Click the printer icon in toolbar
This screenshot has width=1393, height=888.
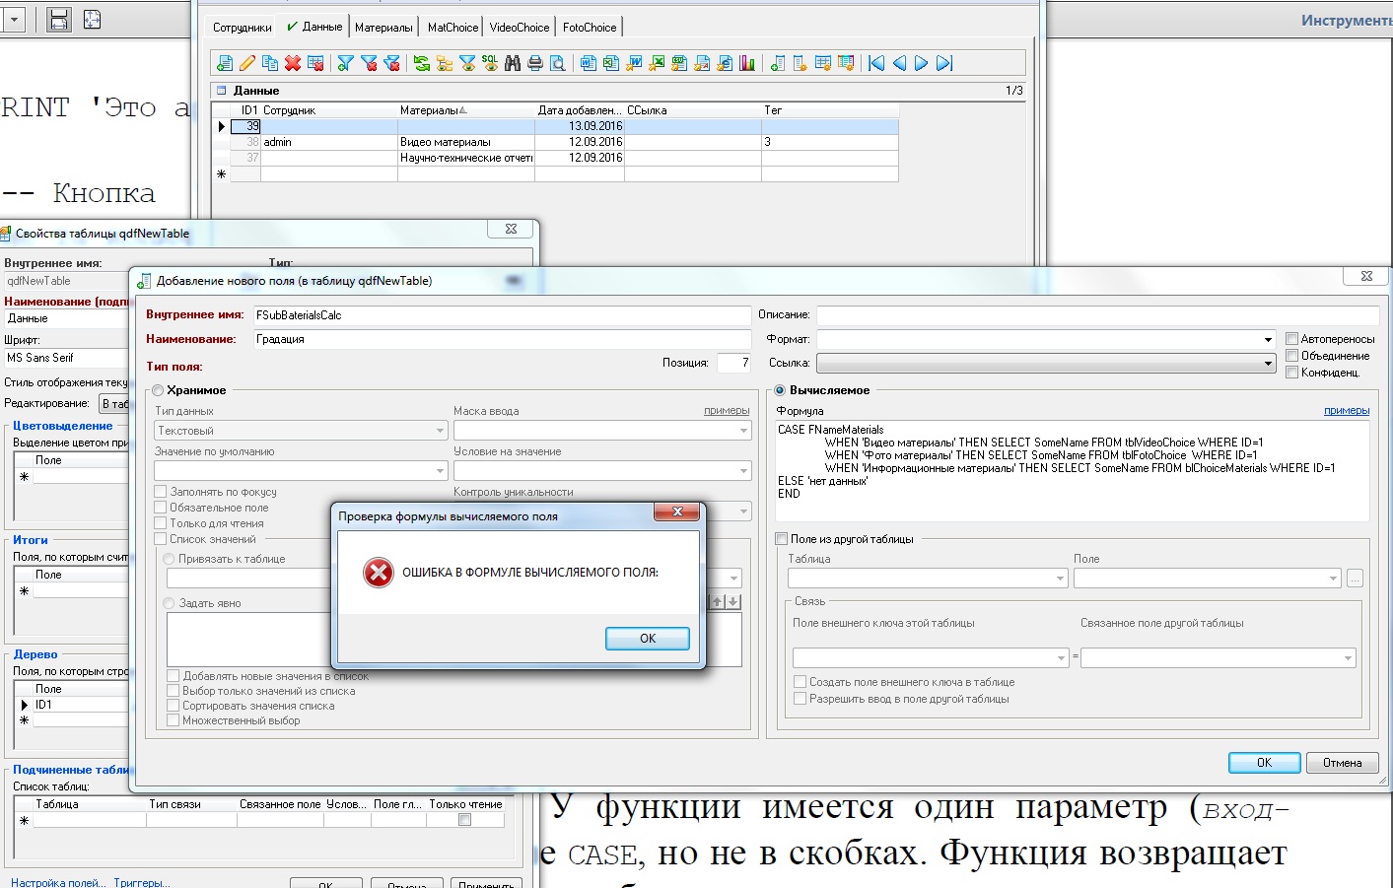(535, 63)
